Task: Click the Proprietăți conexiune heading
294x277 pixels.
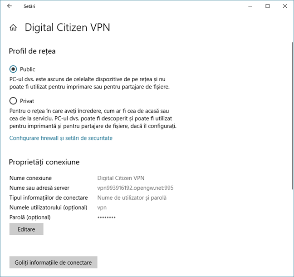Action: pos(44,162)
